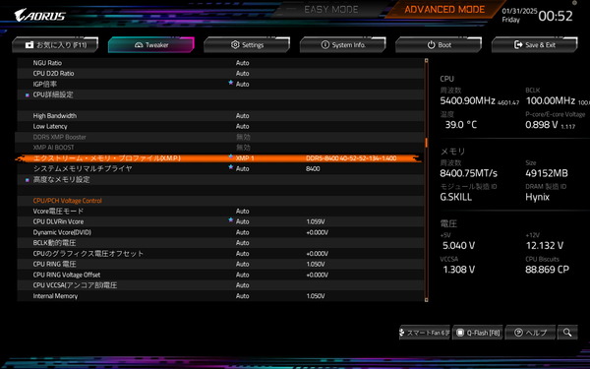Open the Save & Exit tab
The height and width of the screenshot is (369, 590).
[x=535, y=45]
